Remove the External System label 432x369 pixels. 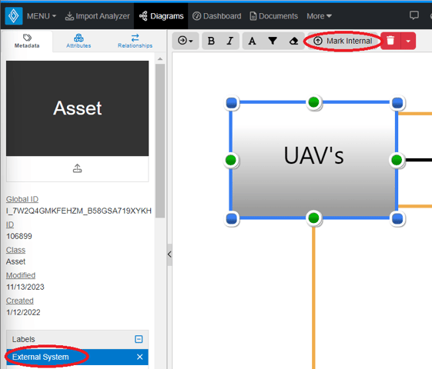click(139, 357)
